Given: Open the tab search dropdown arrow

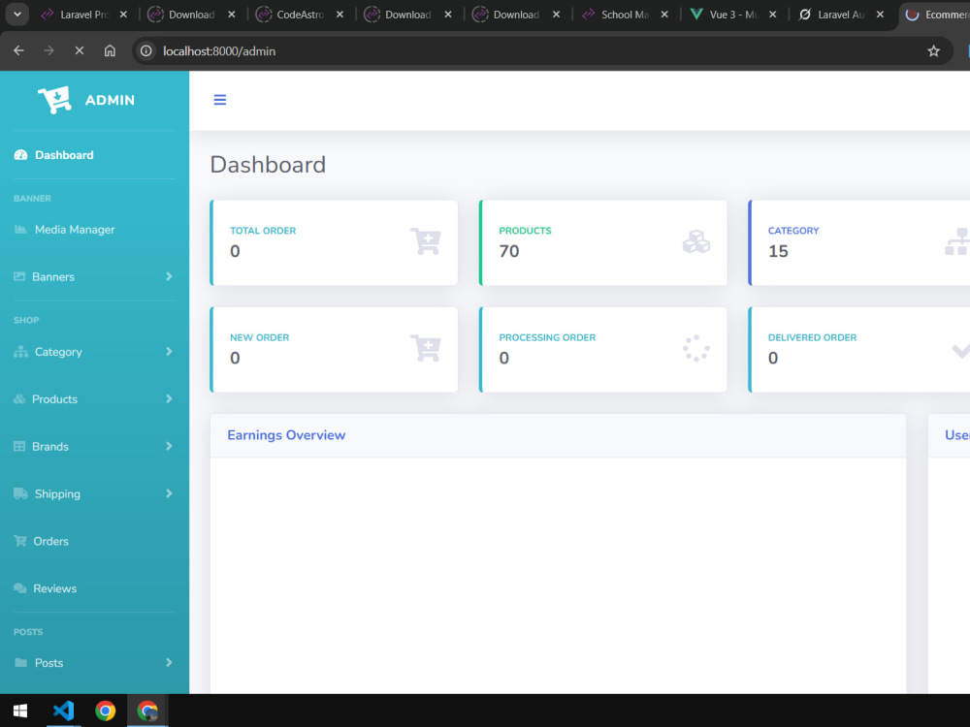Looking at the screenshot, I should 17,15.
